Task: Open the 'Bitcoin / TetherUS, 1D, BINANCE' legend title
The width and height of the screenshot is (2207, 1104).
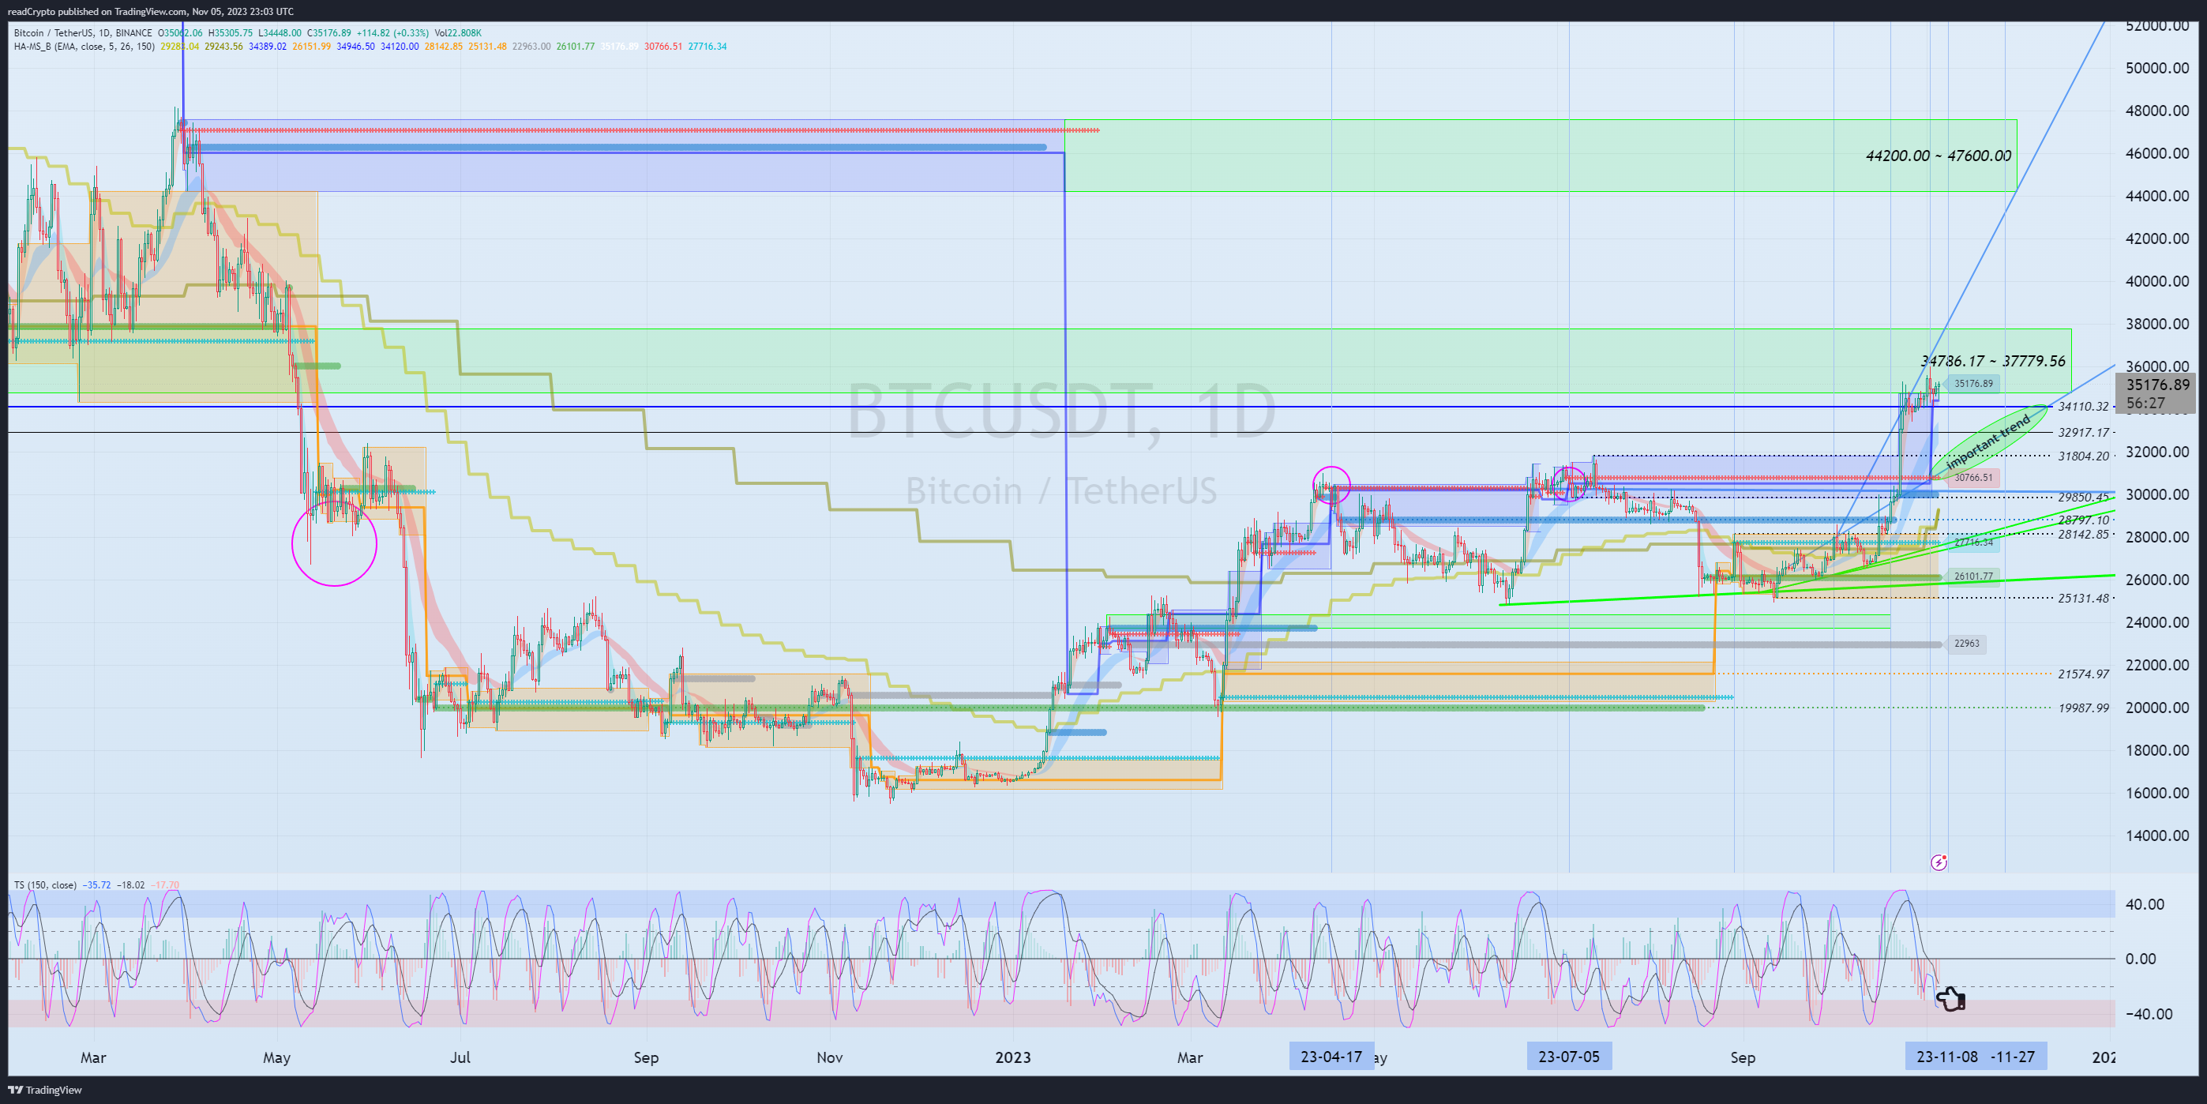Action: click(x=83, y=33)
